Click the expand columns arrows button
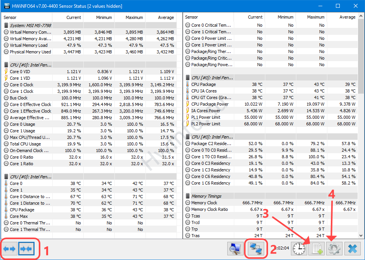 [10, 249]
